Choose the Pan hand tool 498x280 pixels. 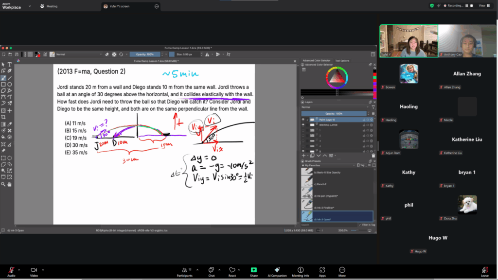pos(10,184)
